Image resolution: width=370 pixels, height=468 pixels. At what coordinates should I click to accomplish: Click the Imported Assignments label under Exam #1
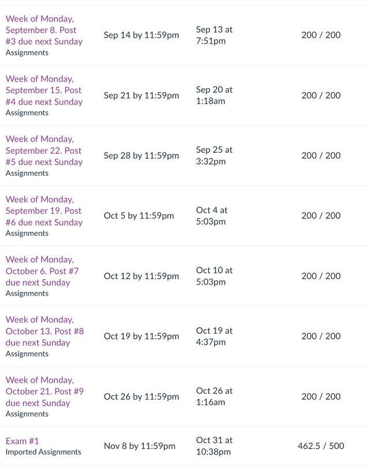[x=43, y=452]
